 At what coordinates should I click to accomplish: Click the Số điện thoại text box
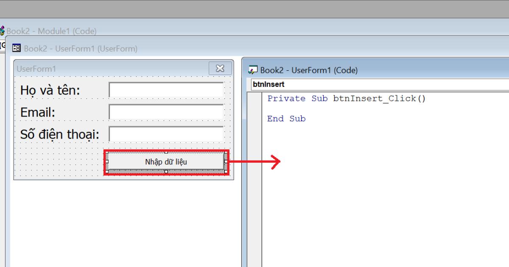[166, 133]
